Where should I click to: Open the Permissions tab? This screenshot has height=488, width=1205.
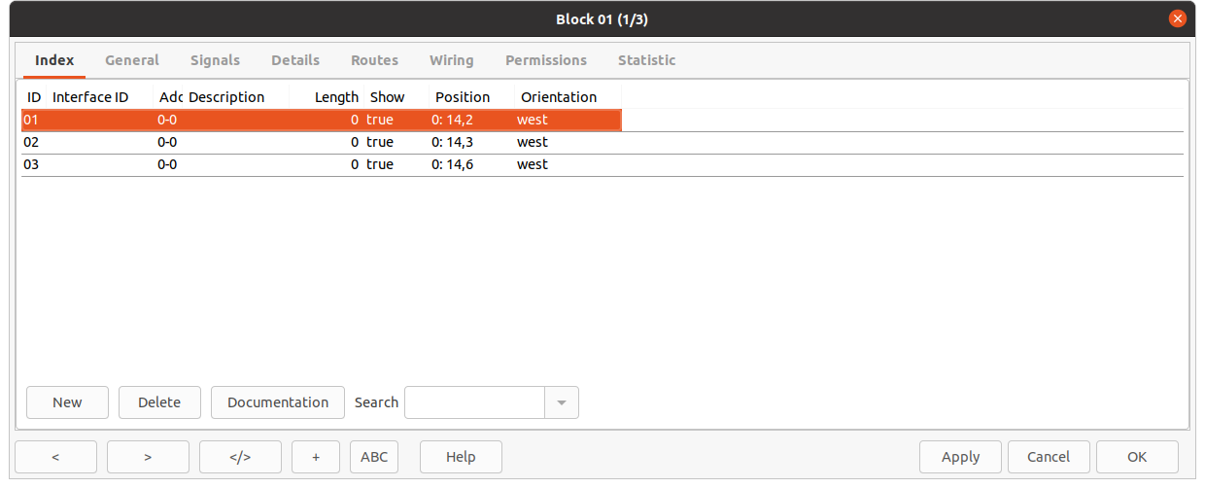[545, 60]
